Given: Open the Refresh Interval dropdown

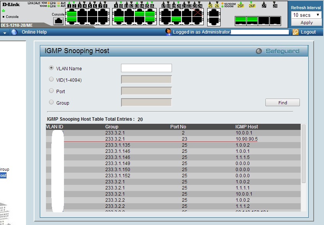Looking at the screenshot, I should pyautogui.click(x=306, y=15).
